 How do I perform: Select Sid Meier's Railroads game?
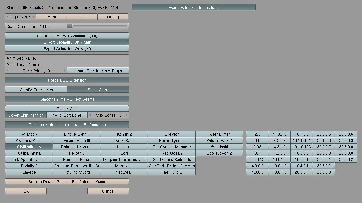(x=172, y=159)
